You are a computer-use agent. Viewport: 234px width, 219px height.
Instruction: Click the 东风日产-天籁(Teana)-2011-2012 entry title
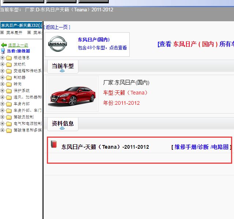pos(105,147)
